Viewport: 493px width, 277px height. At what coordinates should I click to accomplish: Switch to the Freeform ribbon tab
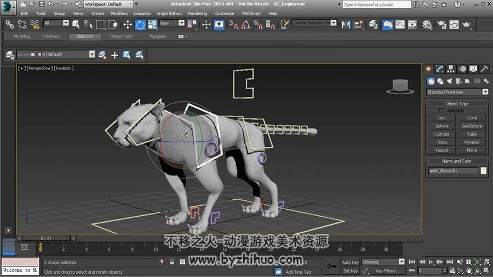pyautogui.click(x=51, y=37)
